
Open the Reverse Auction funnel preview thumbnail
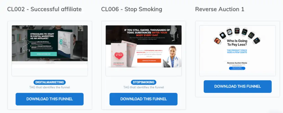[237, 51]
